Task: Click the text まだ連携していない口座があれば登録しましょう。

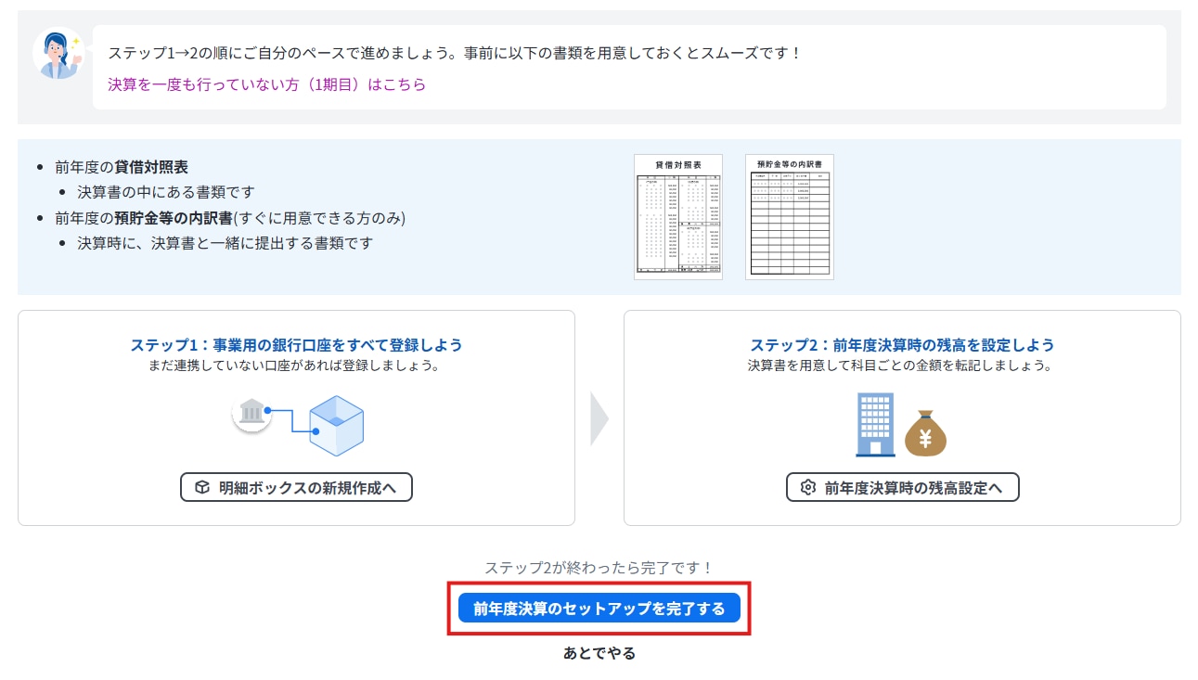Action: point(296,366)
